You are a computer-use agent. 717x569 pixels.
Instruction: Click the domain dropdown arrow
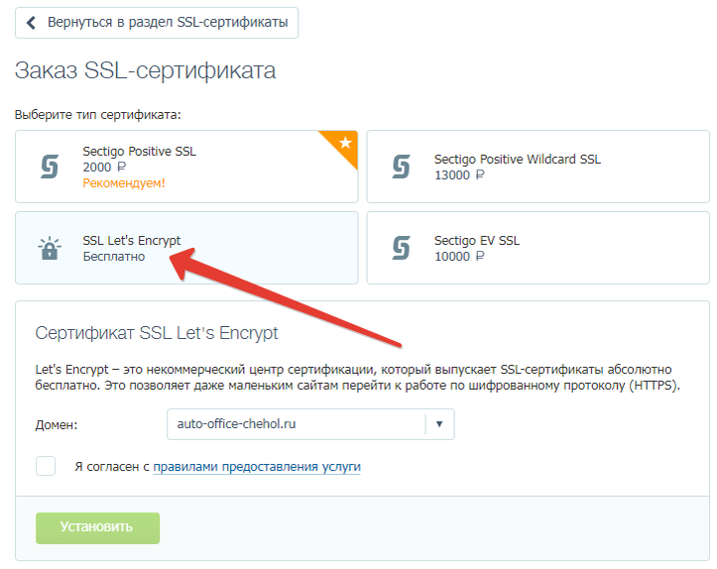[439, 424]
